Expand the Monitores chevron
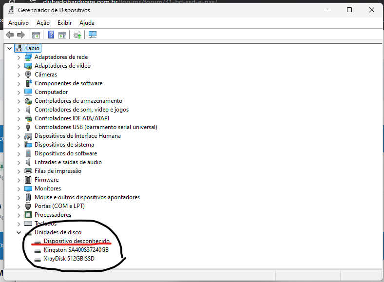Screen dimensions: 384x282 [19, 189]
